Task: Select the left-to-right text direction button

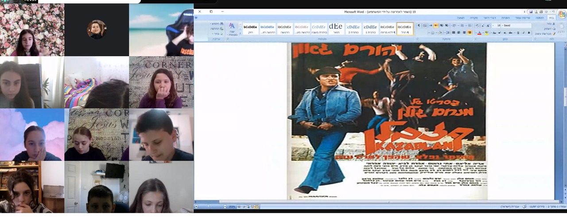Action: coord(431,26)
